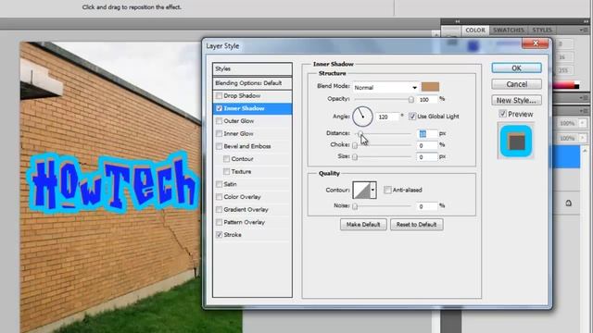This screenshot has height=333, width=593.
Task: Click the Choke slider handle
Action: pyautogui.click(x=355, y=145)
